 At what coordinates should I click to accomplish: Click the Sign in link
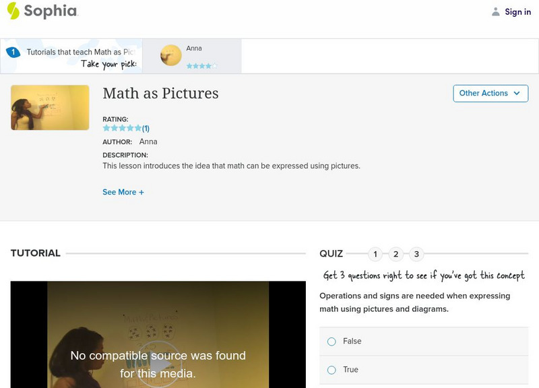tap(517, 12)
